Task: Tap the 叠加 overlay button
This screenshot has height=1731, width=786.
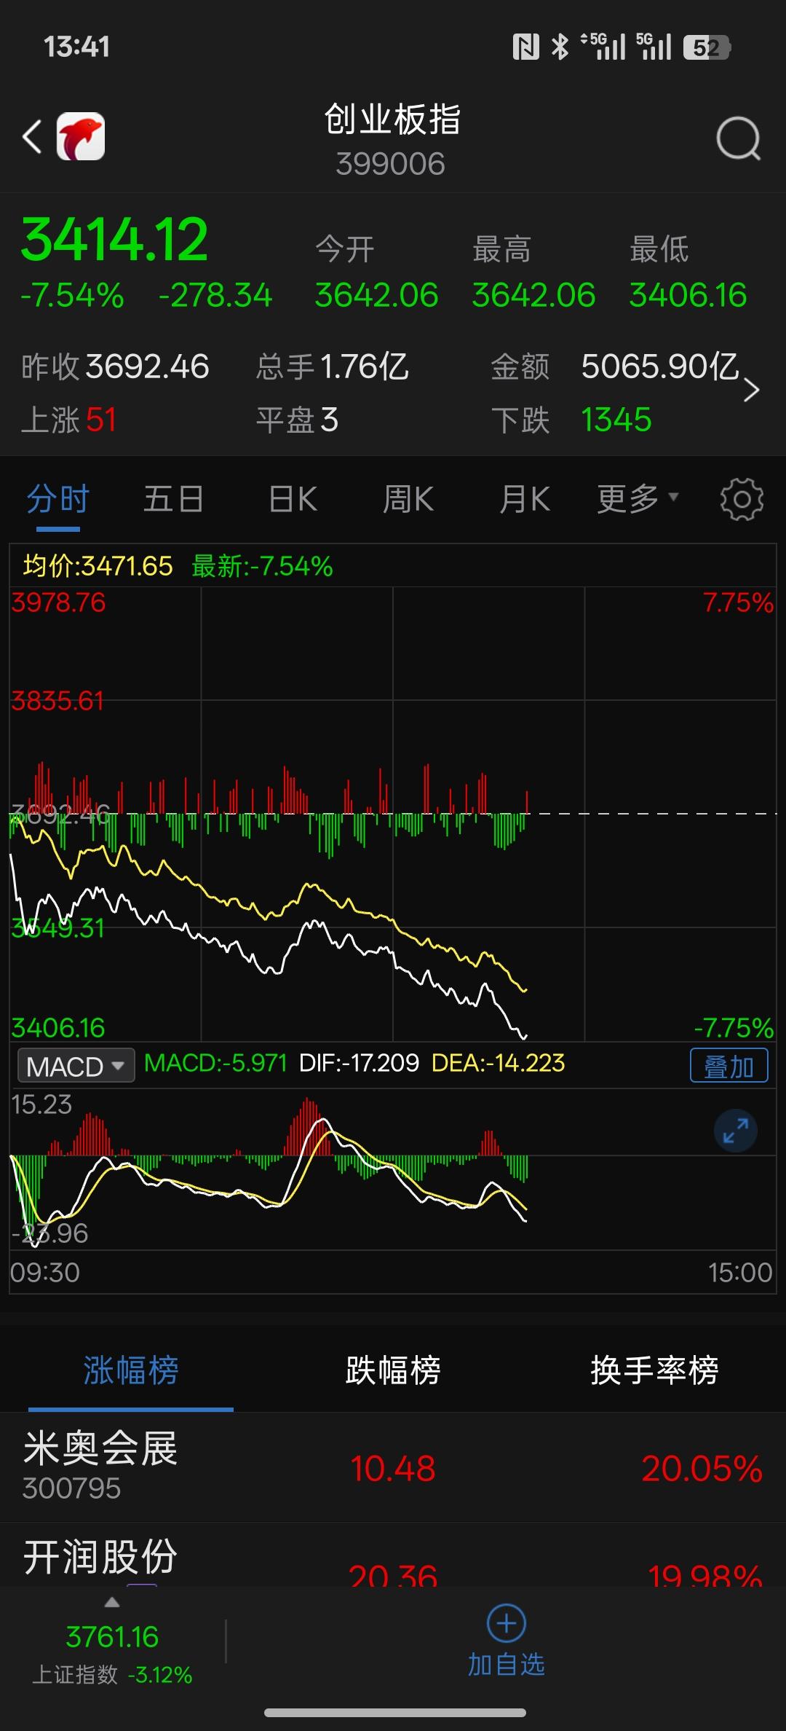Action: (x=729, y=1067)
